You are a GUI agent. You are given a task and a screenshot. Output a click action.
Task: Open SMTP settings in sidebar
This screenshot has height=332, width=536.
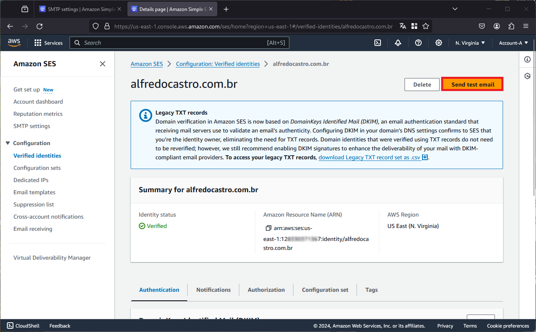[x=32, y=126]
